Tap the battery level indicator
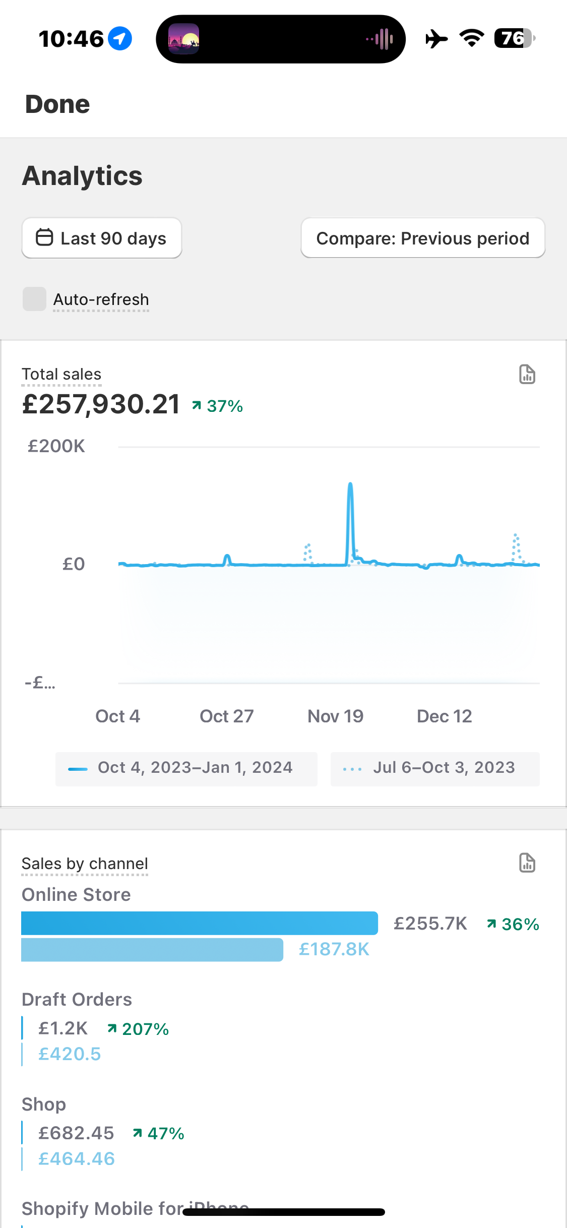Viewport: 567px width, 1228px height. 514,38
